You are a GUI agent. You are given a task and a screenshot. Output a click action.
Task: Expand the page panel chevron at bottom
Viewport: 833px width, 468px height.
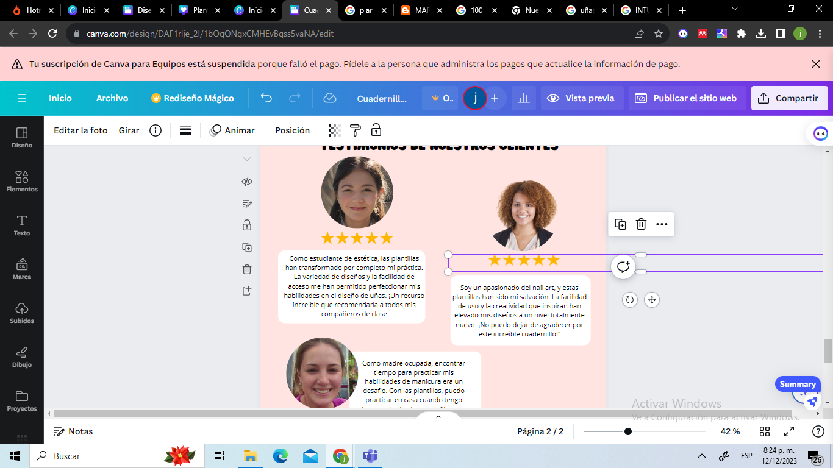coord(438,417)
